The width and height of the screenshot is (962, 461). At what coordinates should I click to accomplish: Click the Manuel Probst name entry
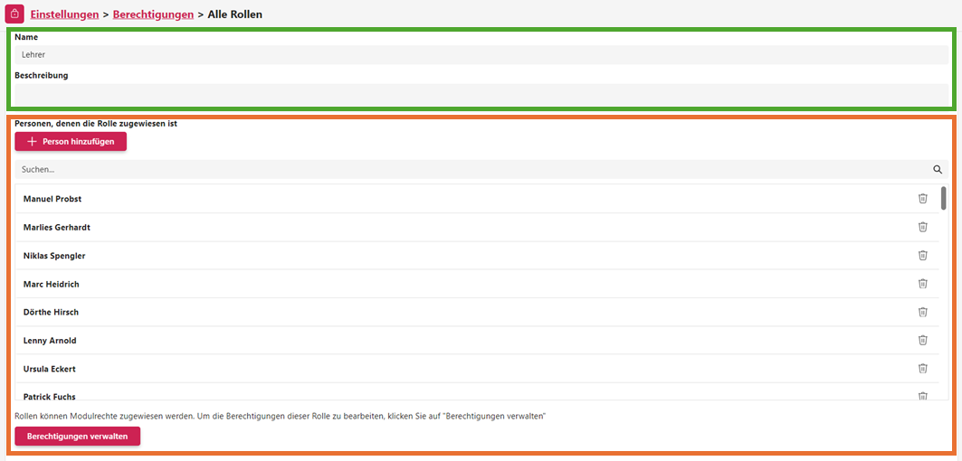click(x=52, y=199)
